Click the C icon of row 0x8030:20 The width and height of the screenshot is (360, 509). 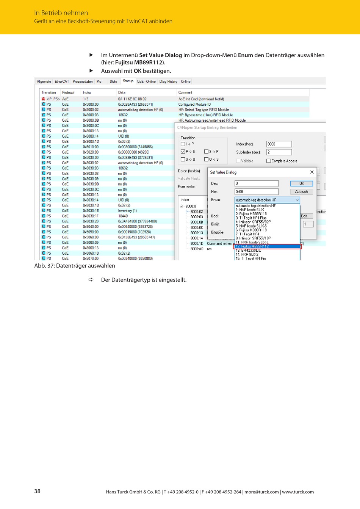(x=43, y=221)
